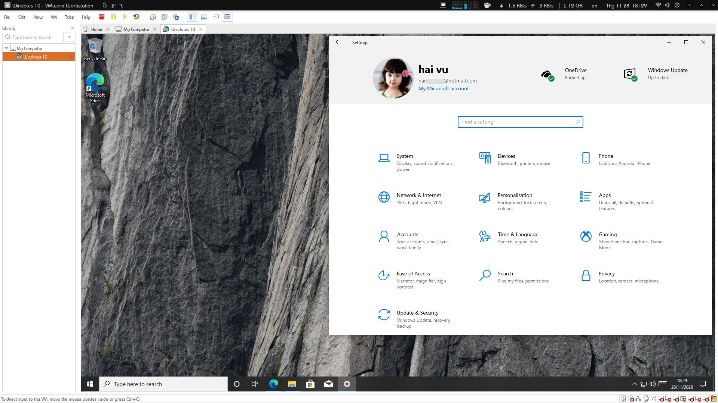Open Phone settings category

click(616, 159)
